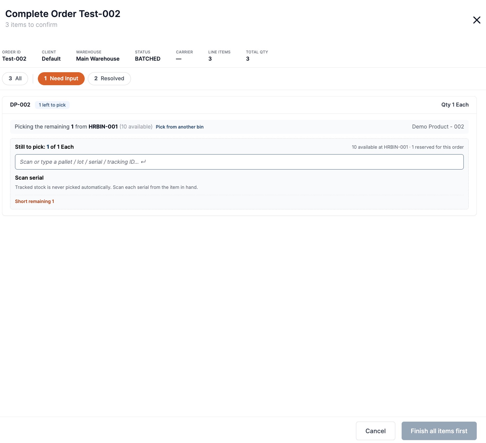Close the Complete Order dialog with X
This screenshot has height=443, width=486.
click(477, 20)
